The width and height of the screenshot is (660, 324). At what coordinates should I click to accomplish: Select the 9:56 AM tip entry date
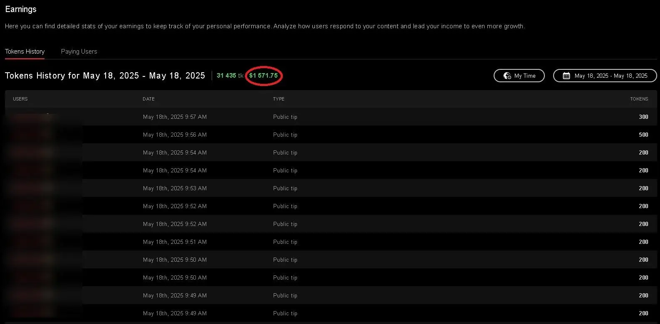[x=175, y=135]
